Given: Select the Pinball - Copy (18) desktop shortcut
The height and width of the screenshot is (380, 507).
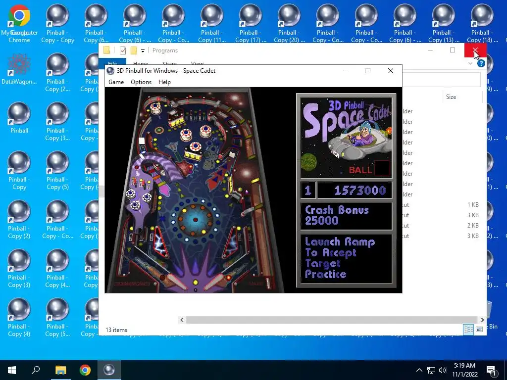Looking at the screenshot, I should tap(482, 23).
